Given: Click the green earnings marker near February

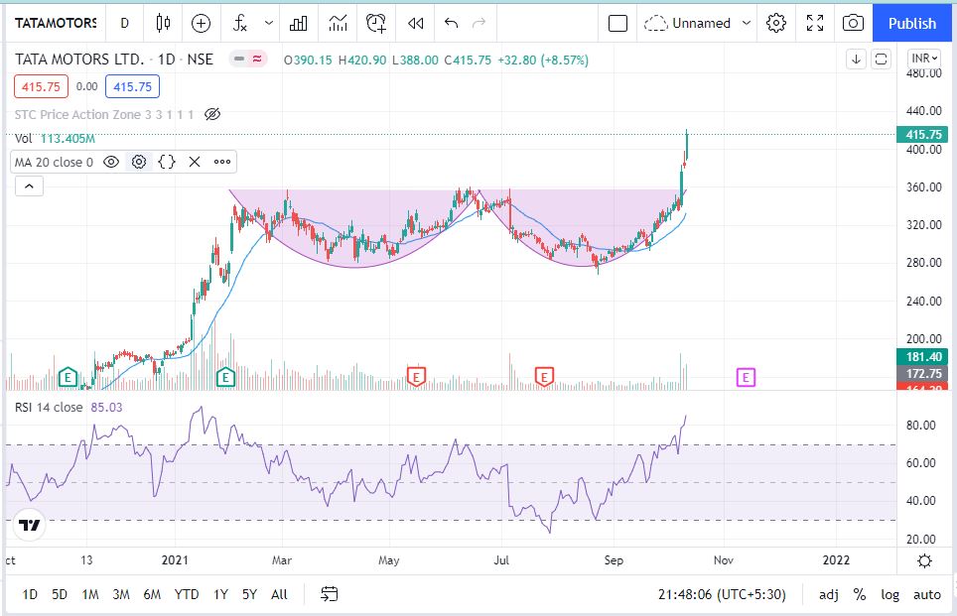Looking at the screenshot, I should pos(225,377).
